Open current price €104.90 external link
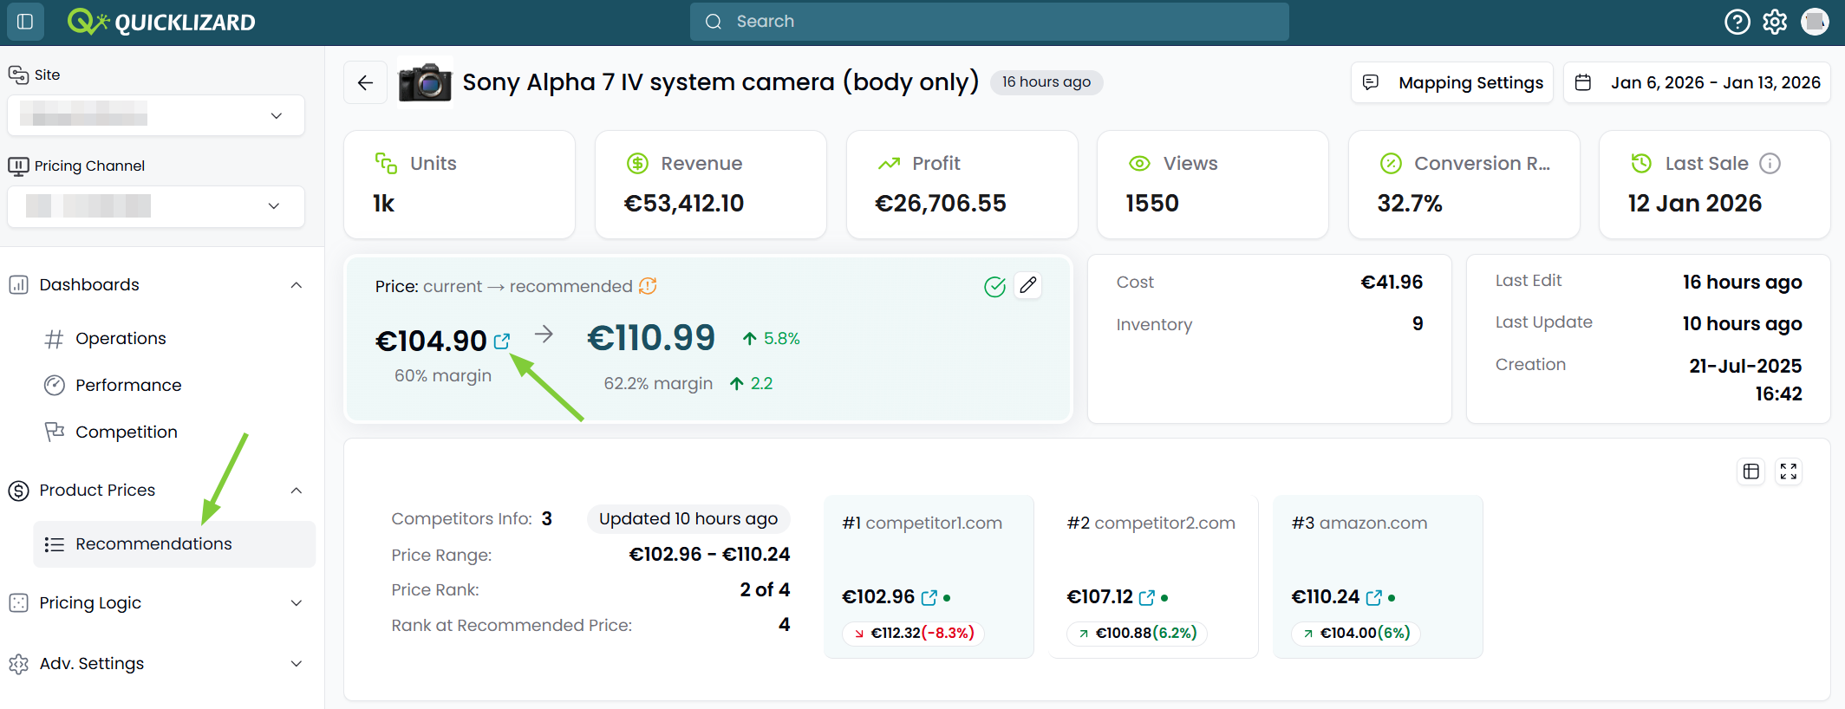The height and width of the screenshot is (709, 1845). (502, 341)
